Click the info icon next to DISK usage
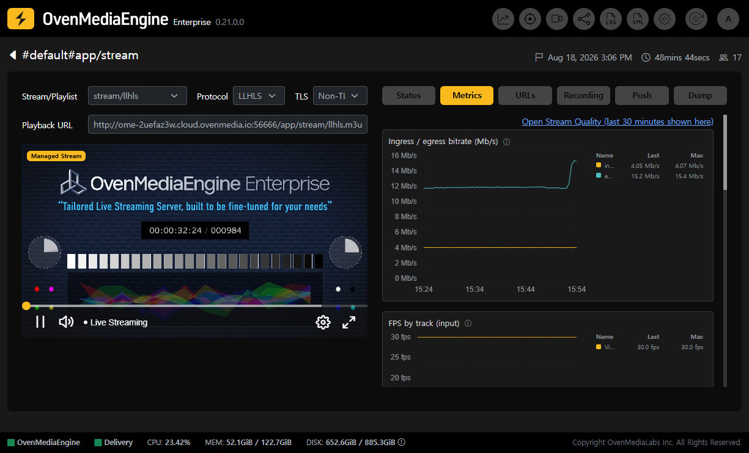Viewport: 749px width, 453px height. tap(402, 443)
